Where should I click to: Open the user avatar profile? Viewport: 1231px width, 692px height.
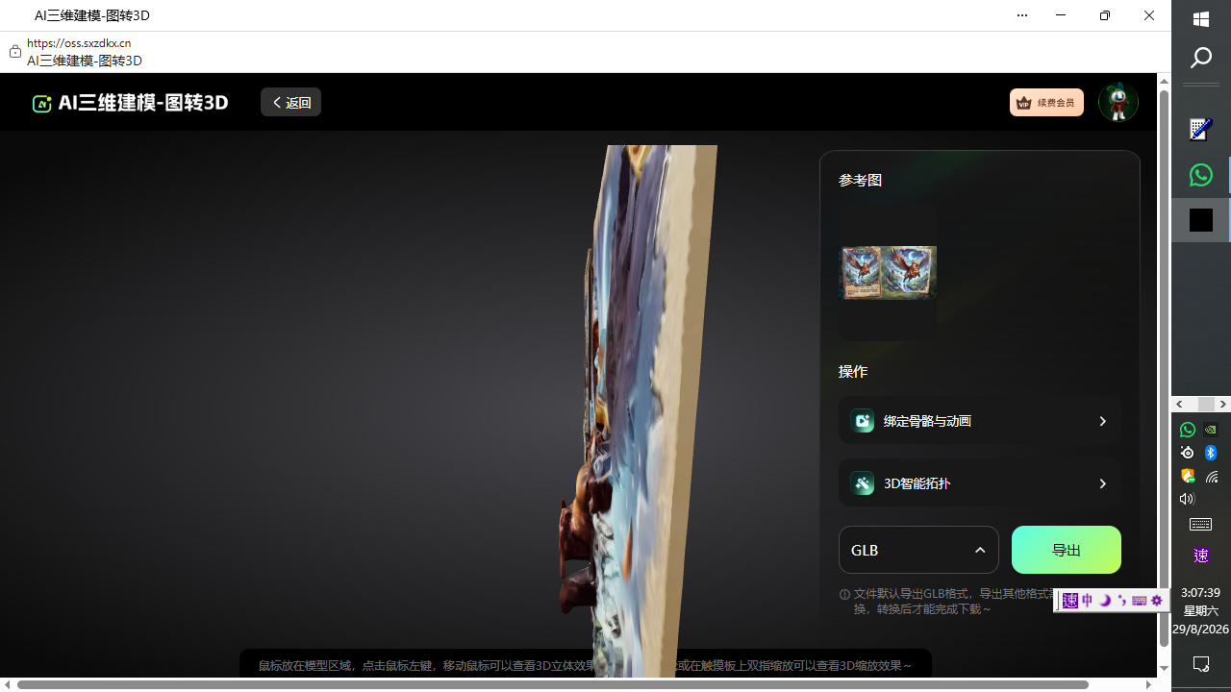[x=1118, y=102]
